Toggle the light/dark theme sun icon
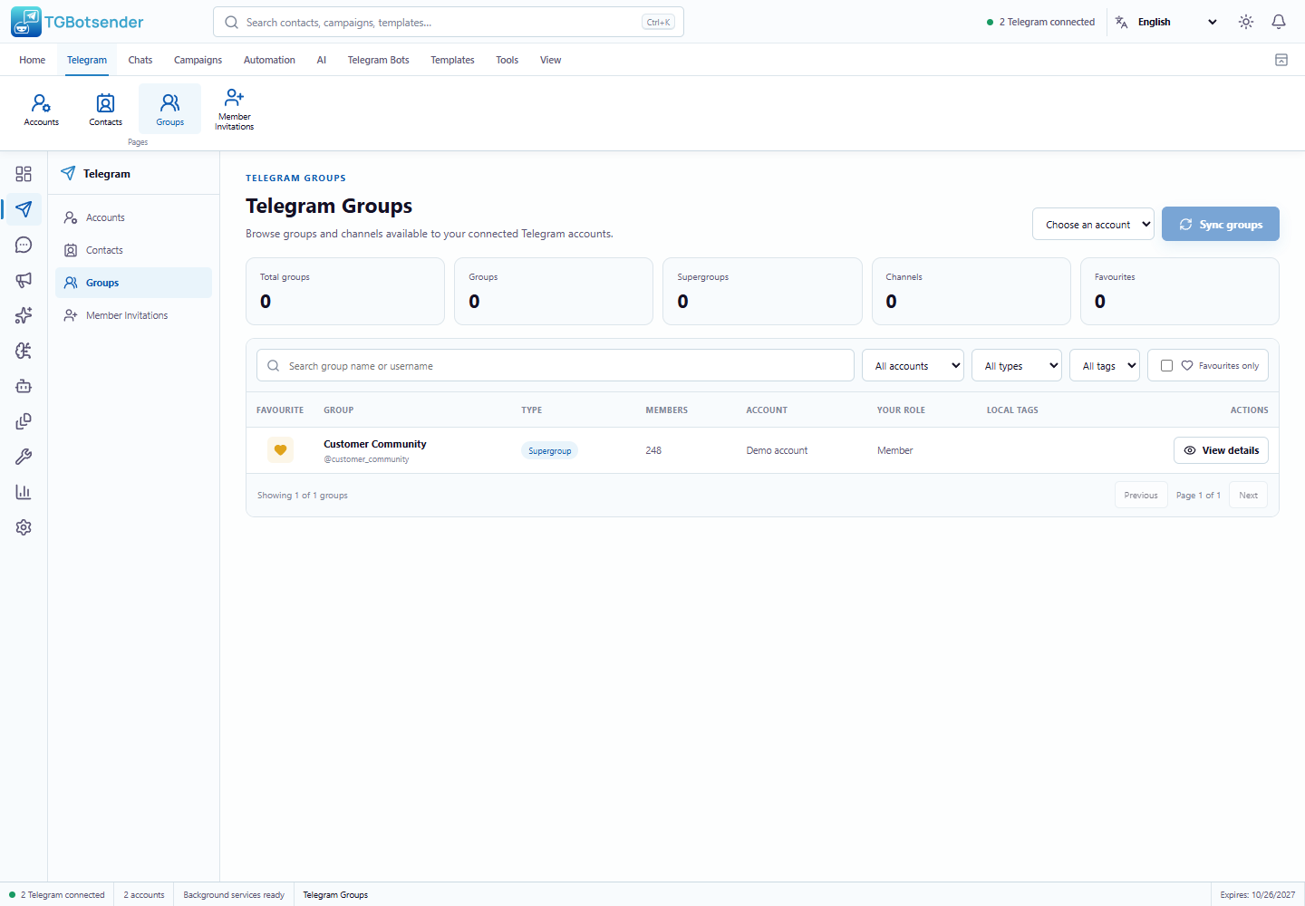Screen dimensions: 1305x906 click(1246, 22)
